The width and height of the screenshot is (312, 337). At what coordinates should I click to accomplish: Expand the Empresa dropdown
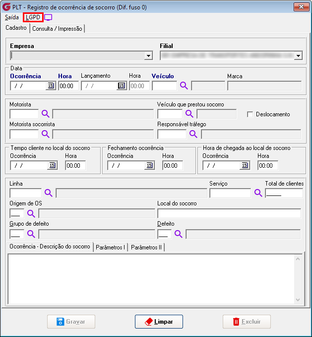coord(148,56)
